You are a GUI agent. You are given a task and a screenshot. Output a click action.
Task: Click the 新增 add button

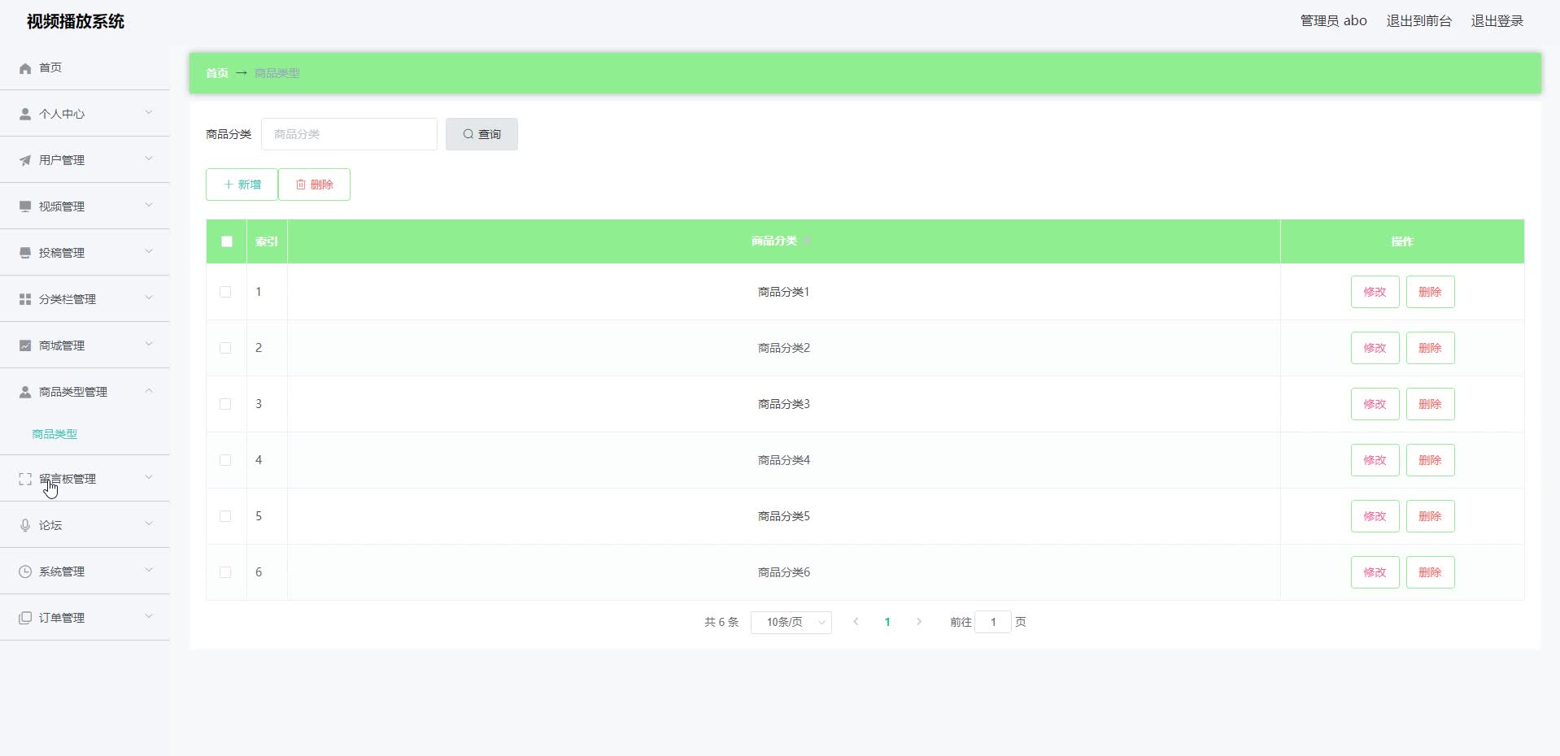pyautogui.click(x=242, y=185)
